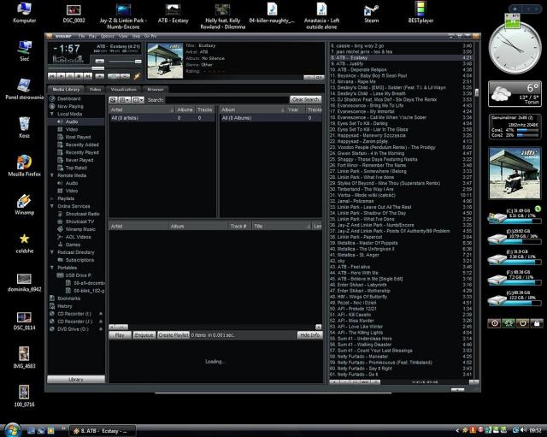Collapse the Podcast Directory tree group
The width and height of the screenshot is (547, 437).
[52, 252]
